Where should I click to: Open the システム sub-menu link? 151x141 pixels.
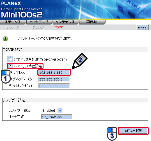coord(13,27)
